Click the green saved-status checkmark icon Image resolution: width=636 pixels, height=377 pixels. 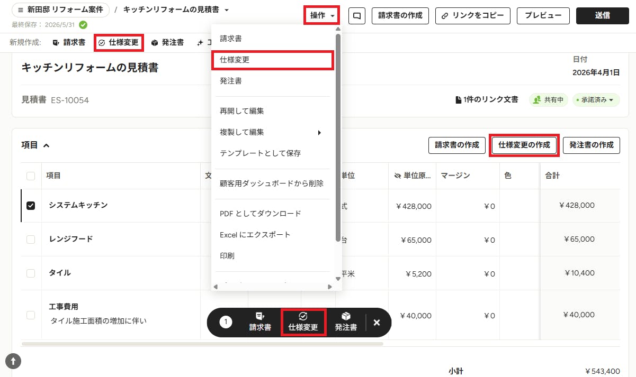click(83, 25)
